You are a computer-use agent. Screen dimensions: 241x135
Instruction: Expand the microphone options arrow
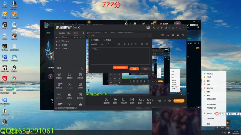(x=144, y=100)
